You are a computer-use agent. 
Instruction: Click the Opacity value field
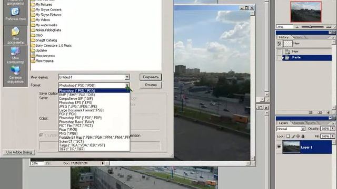tap(325, 129)
